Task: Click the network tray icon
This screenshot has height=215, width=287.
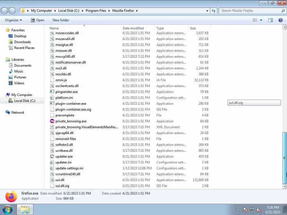Action: point(252,210)
